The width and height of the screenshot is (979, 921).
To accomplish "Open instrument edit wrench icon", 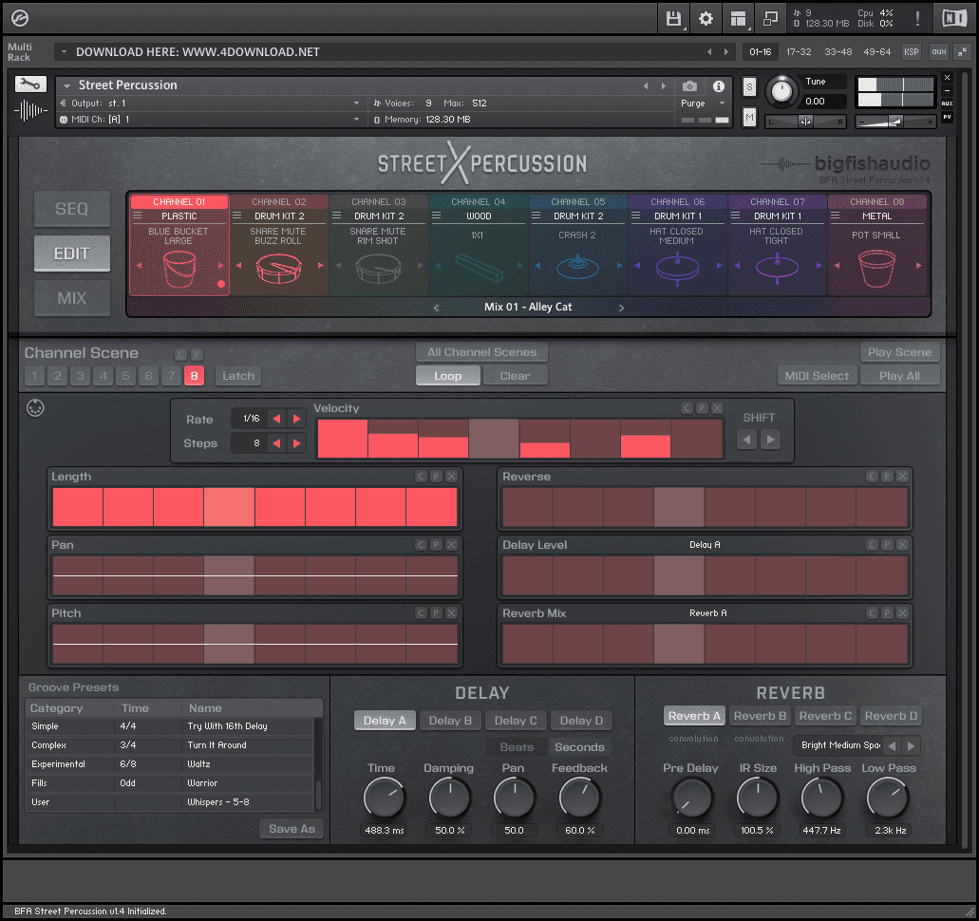I will (30, 85).
